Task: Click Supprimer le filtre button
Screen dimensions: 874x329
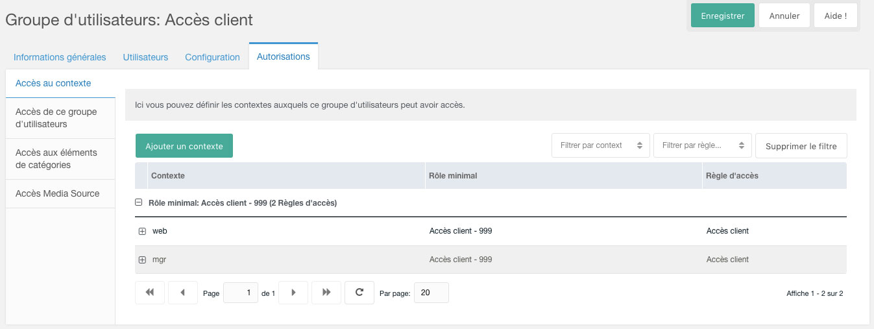Action: [801, 146]
